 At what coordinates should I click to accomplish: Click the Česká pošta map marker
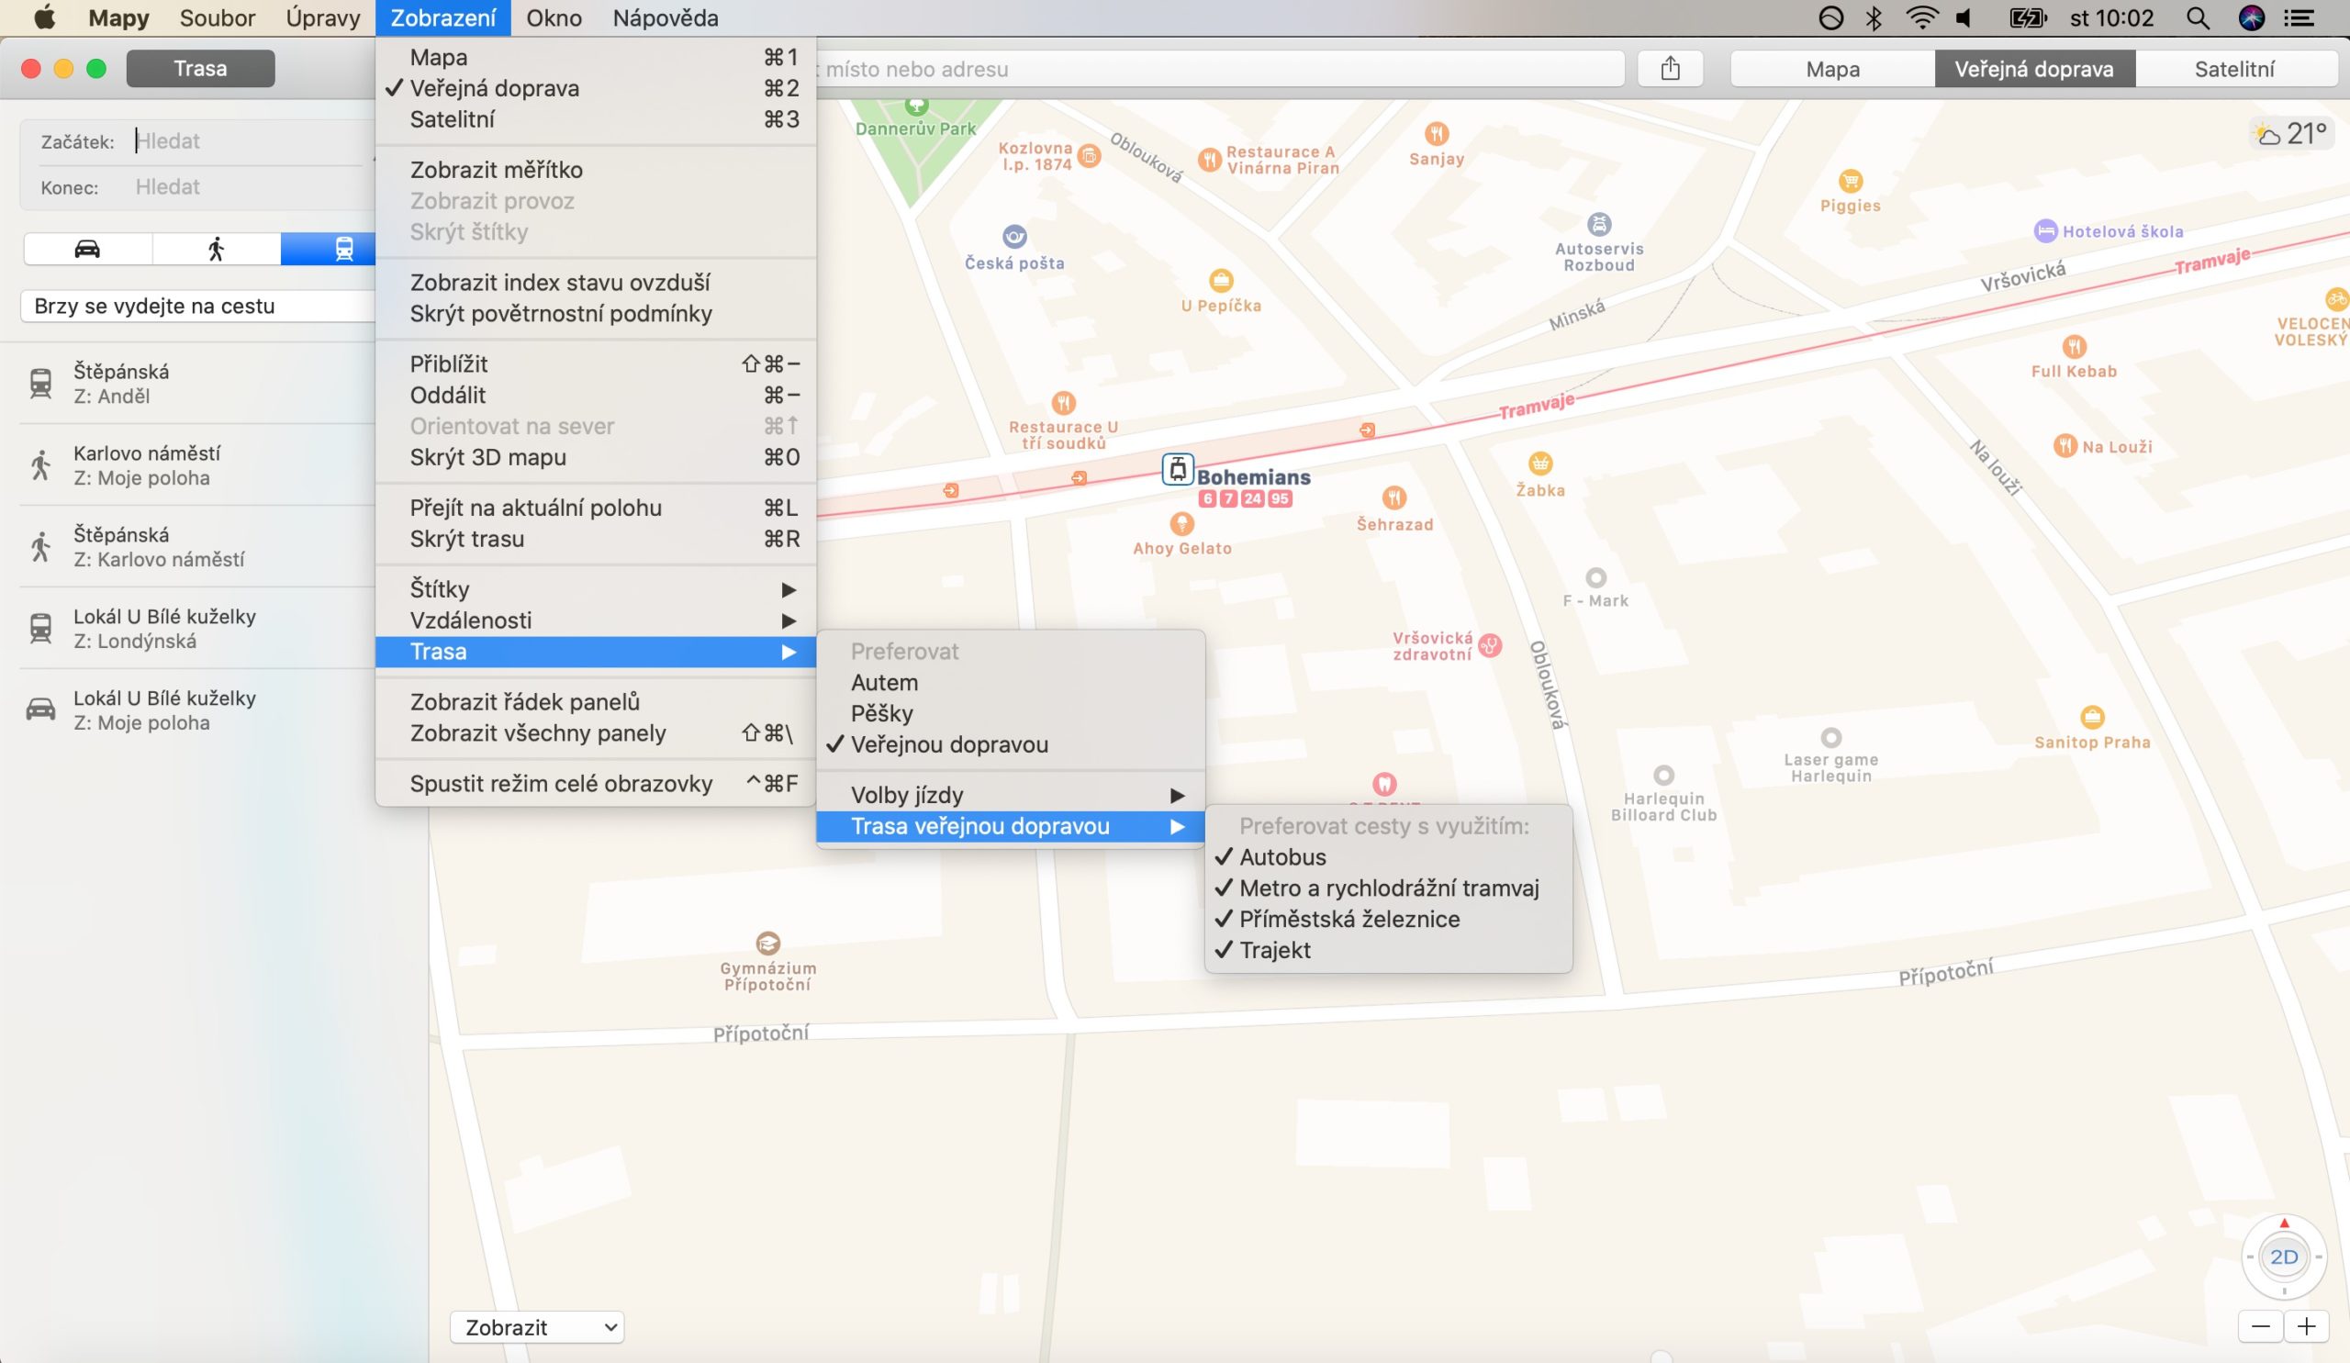click(x=1014, y=237)
